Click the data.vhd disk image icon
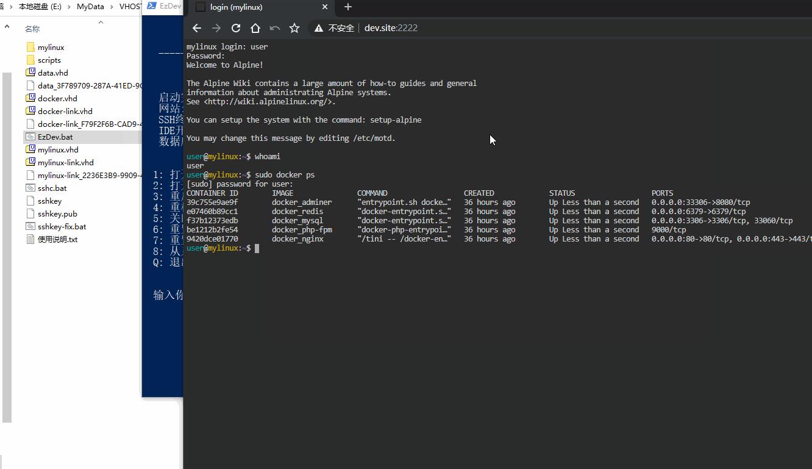The image size is (812, 469). tap(30, 73)
